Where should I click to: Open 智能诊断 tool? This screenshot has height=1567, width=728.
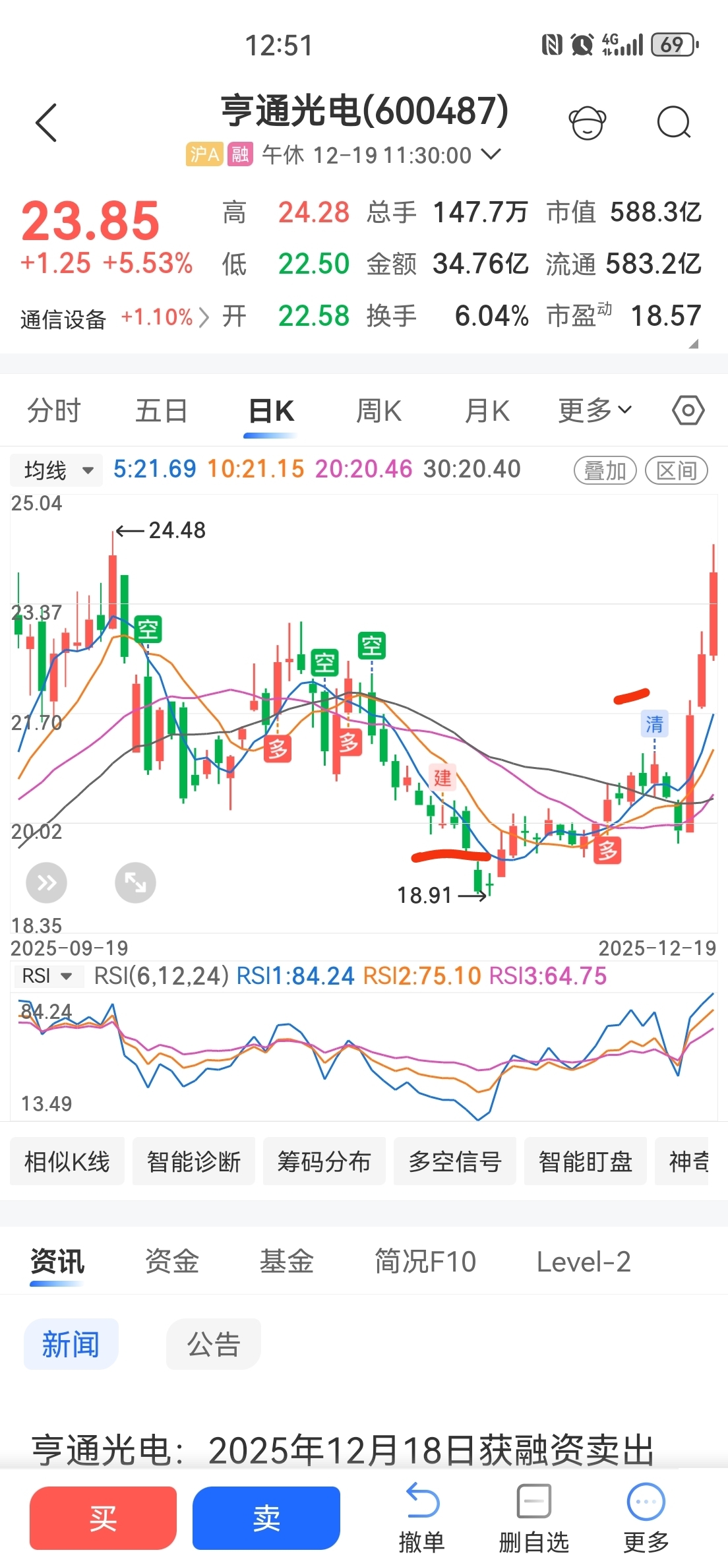click(194, 1161)
